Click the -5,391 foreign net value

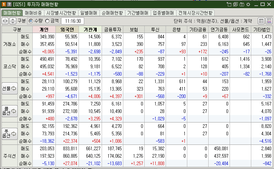[71, 51]
